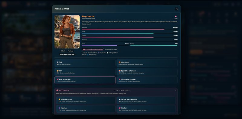Click the 'INTIMACY' section heading
The image size is (242, 119).
coord(64,90)
